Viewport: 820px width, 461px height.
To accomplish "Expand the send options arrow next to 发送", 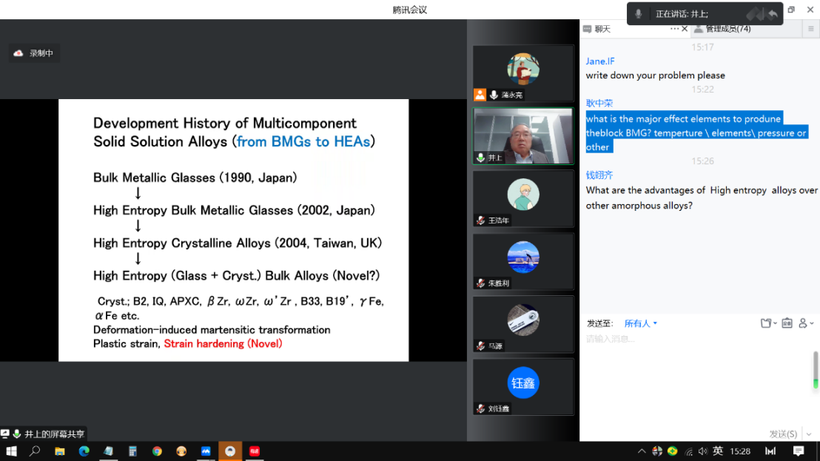I will point(808,434).
